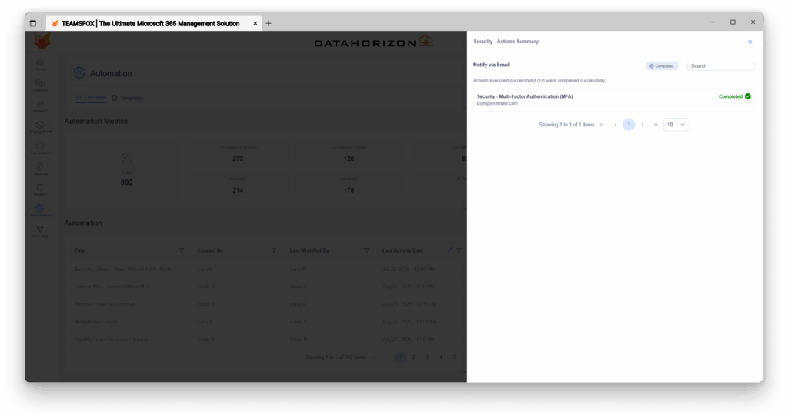Select the green Completed status label

pyautogui.click(x=730, y=96)
